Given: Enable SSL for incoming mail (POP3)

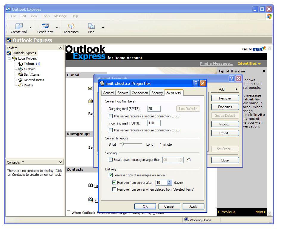Looking at the screenshot, I should pos(111,130).
